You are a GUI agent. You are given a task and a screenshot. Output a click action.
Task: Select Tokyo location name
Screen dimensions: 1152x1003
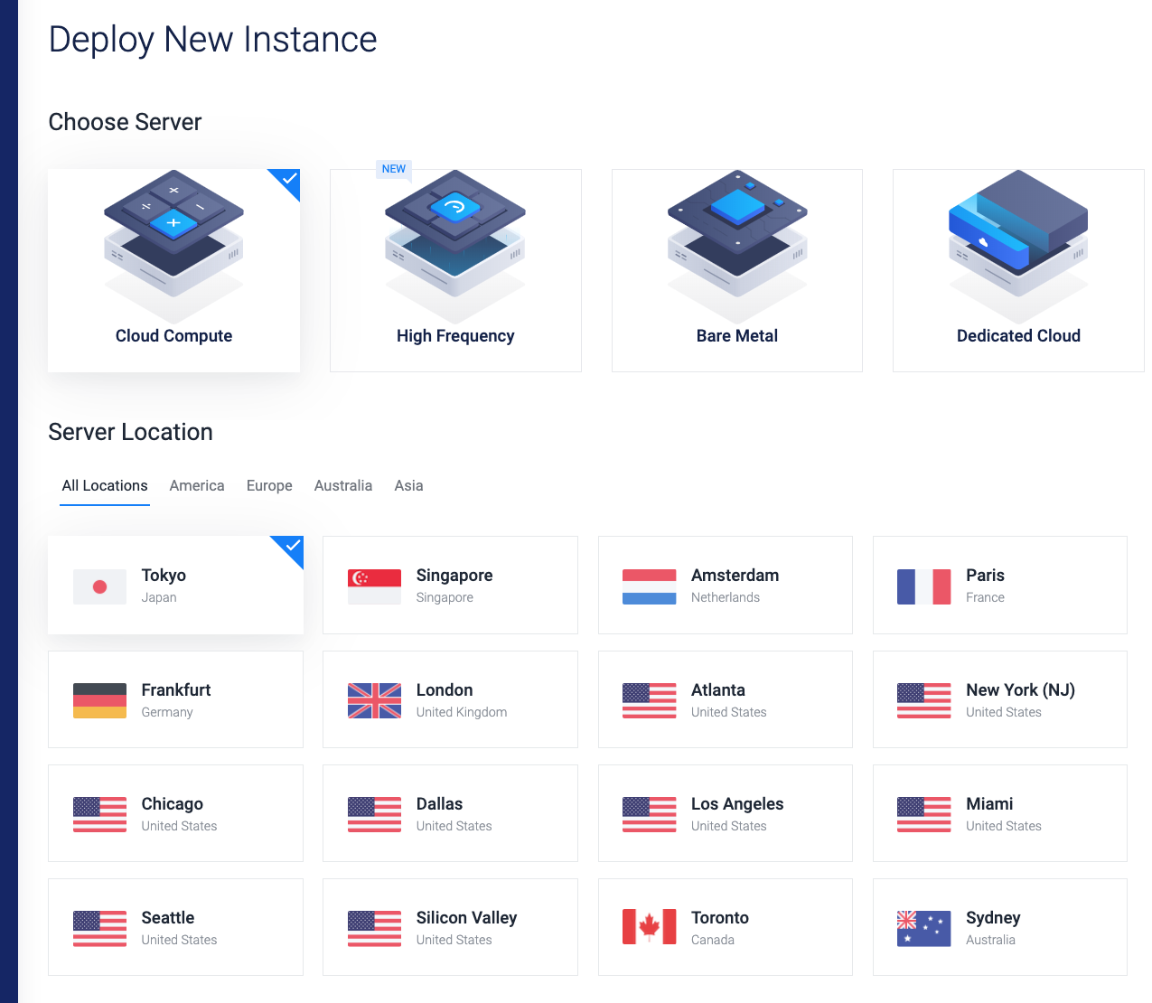[x=164, y=576]
